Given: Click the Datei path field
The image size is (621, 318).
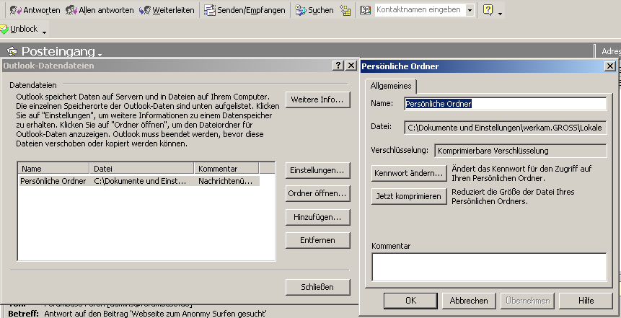Looking at the screenshot, I should click(506, 128).
